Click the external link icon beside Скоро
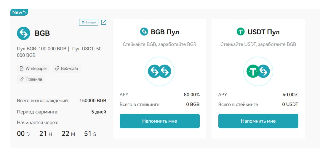Screen dimensions: 320x157 pos(103,22)
